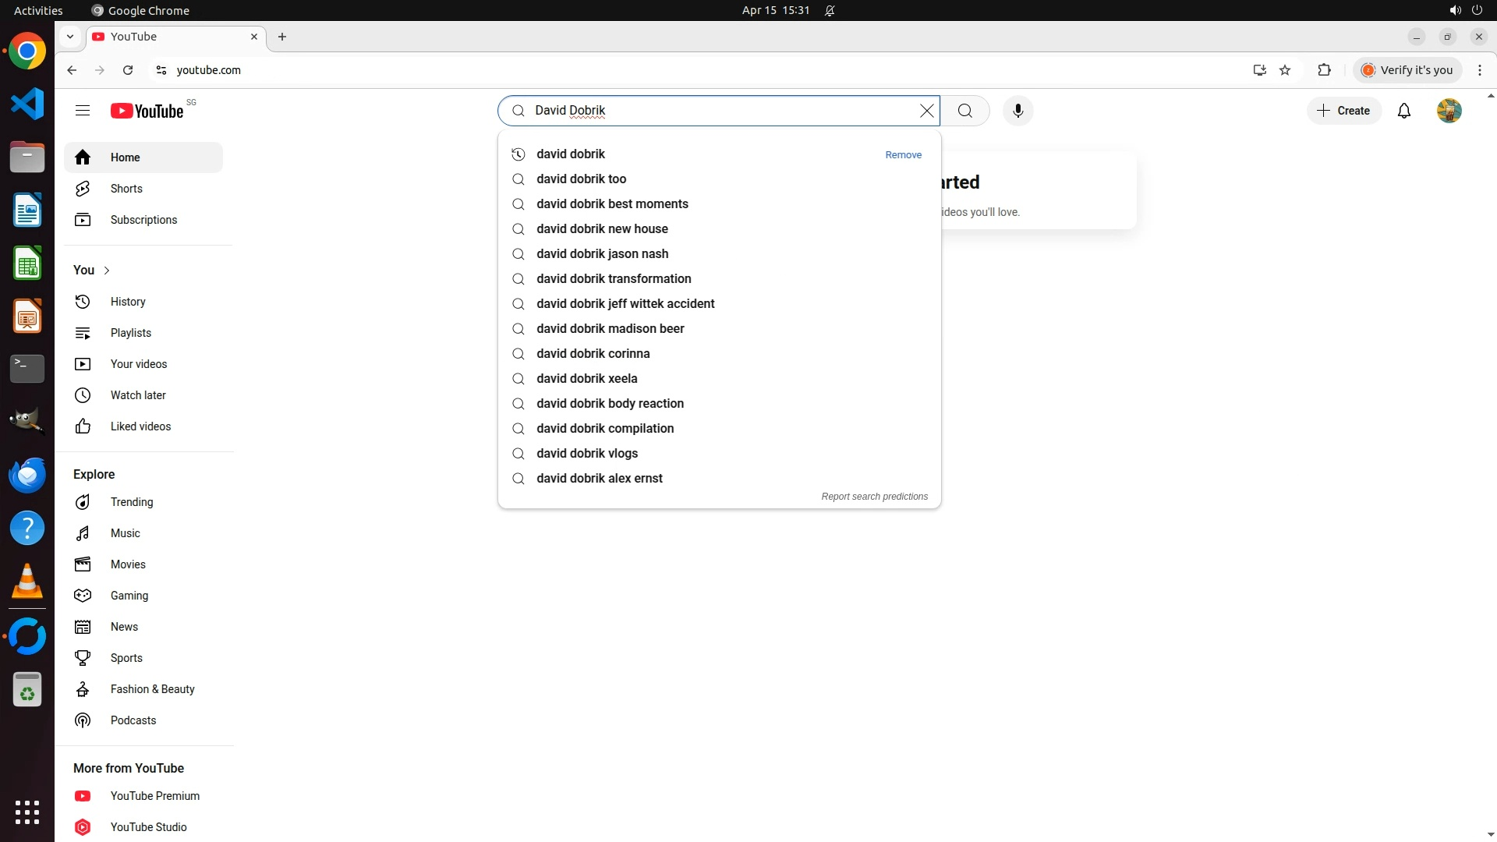
Task: Open Visual Studio Code from the dock
Action: (27, 104)
